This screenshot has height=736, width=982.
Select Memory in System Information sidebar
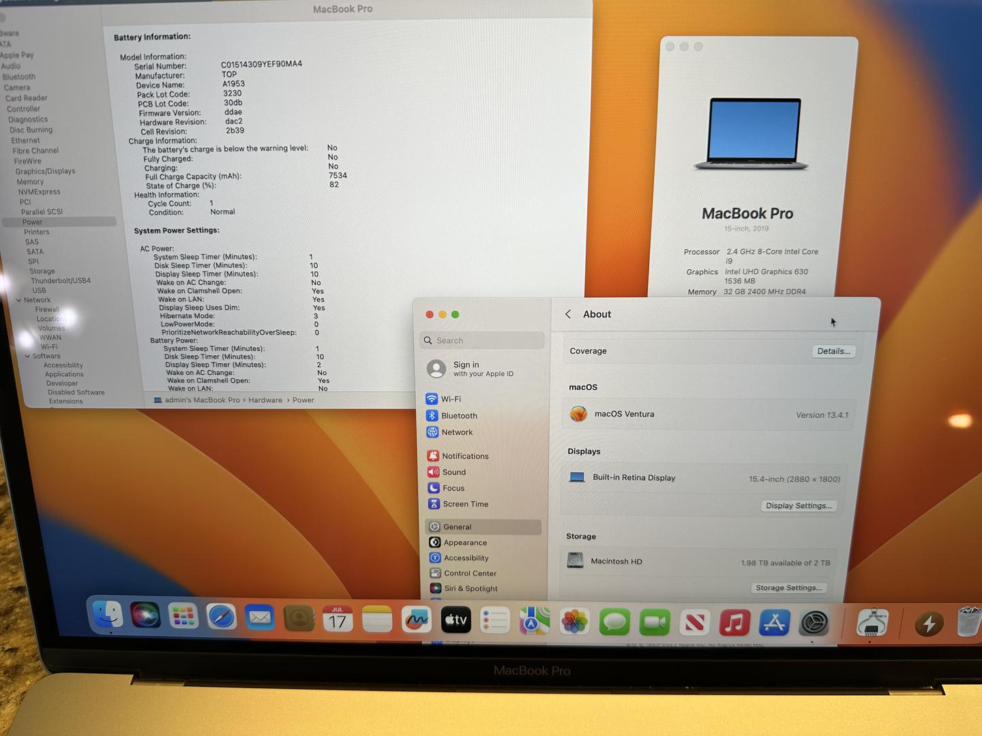pyautogui.click(x=30, y=182)
